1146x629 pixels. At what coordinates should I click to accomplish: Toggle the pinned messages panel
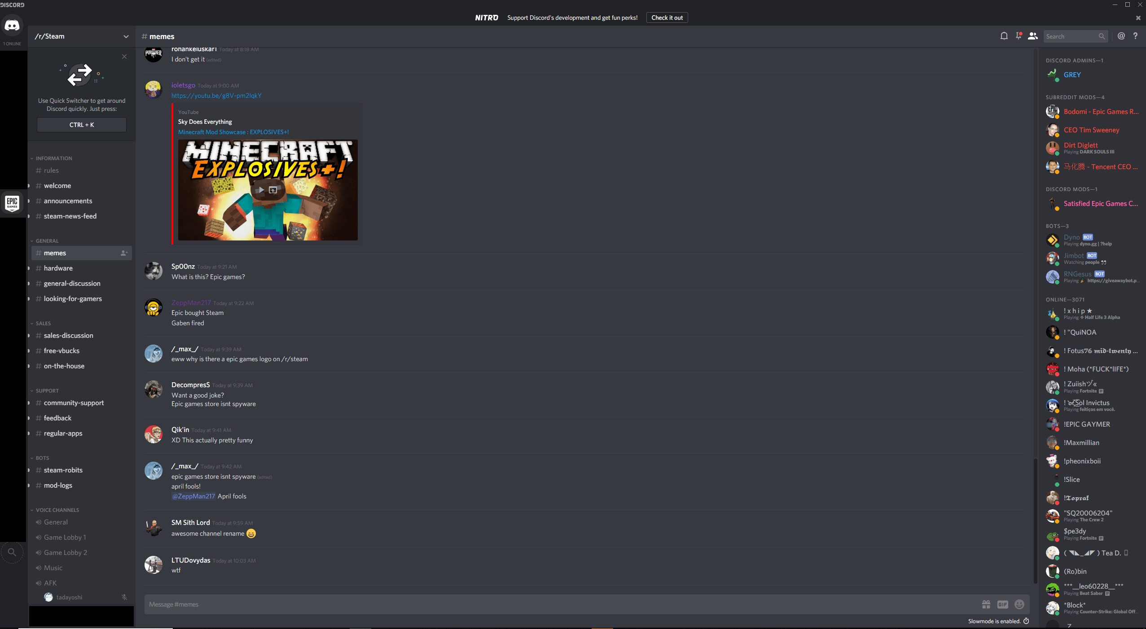click(x=1019, y=35)
